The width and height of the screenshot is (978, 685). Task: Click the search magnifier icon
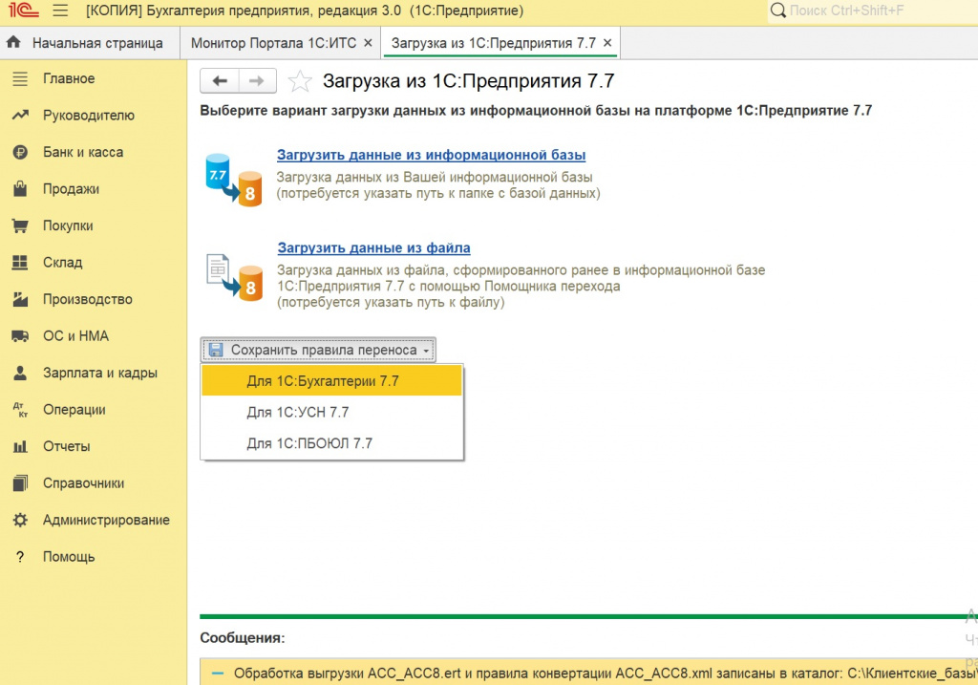click(x=777, y=11)
